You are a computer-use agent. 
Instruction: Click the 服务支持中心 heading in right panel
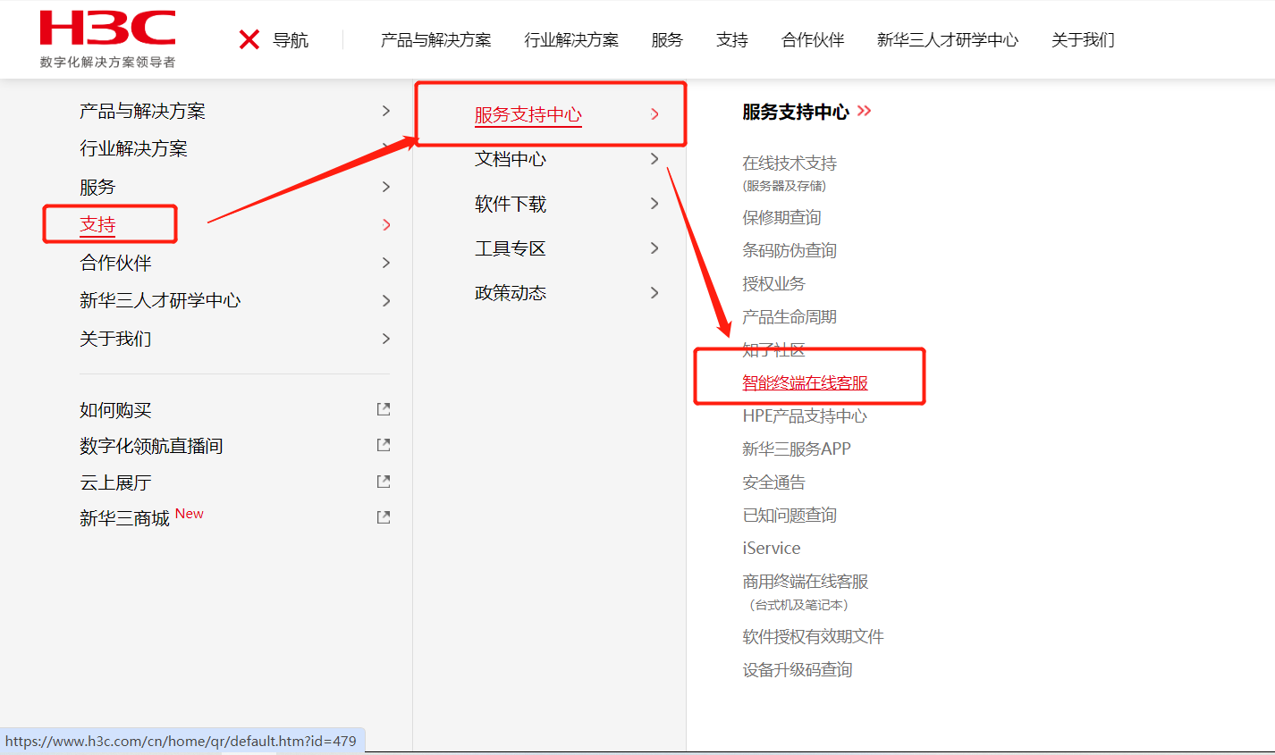[x=796, y=112]
